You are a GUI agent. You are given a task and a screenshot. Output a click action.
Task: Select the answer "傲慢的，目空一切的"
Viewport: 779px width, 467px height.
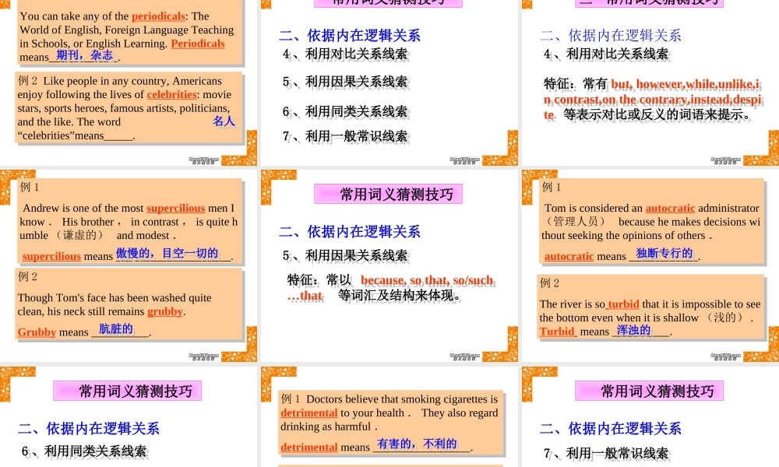click(x=167, y=253)
